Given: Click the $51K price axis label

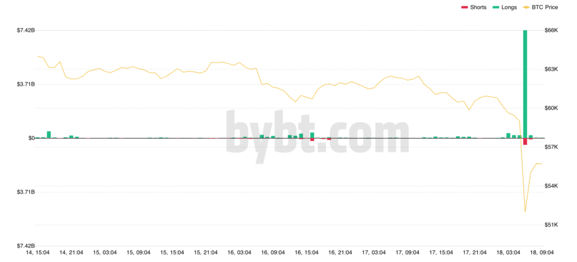Looking at the screenshot, I should 551,225.
